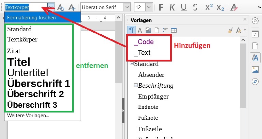The height and width of the screenshot is (139, 262).
Task: Click the styles actions icon in Vorlagen panel
Action: (x=239, y=30)
